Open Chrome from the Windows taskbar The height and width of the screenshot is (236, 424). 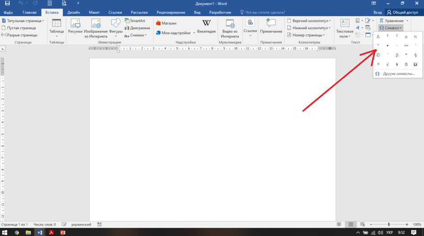coord(17,232)
